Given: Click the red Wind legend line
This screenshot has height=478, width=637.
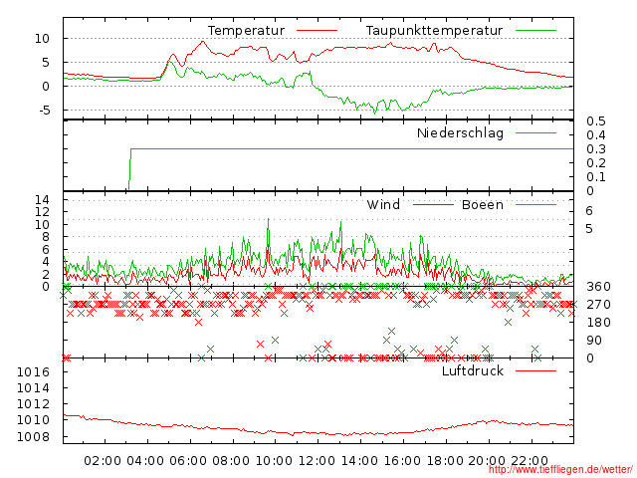Looking at the screenshot, I should tap(433, 204).
